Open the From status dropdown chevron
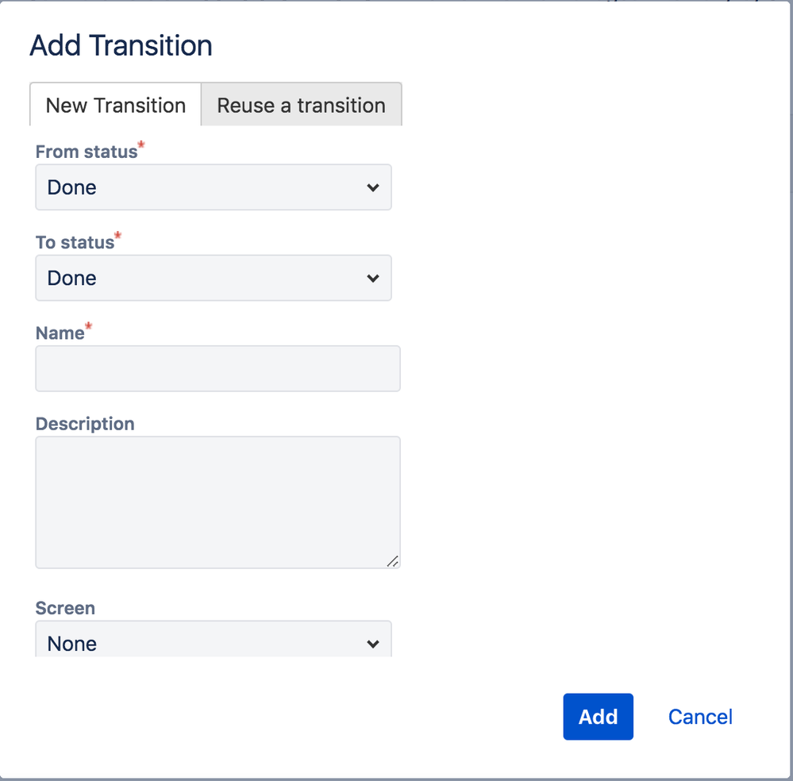 click(x=373, y=187)
